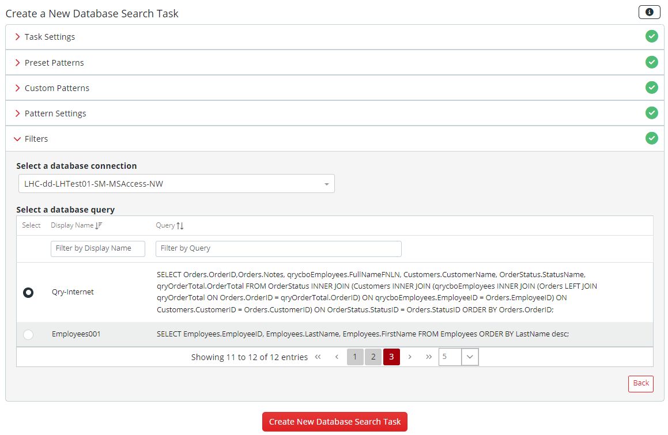The image size is (668, 435).
Task: Click 'Showing 11 to 12 of 12 entries'
Action: (249, 357)
